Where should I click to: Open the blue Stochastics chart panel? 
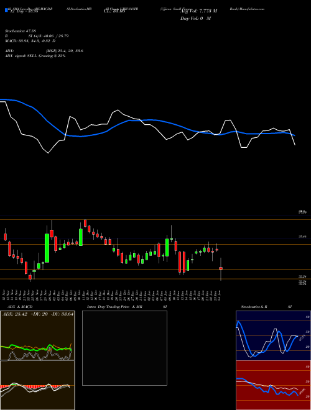[x=273, y=335]
